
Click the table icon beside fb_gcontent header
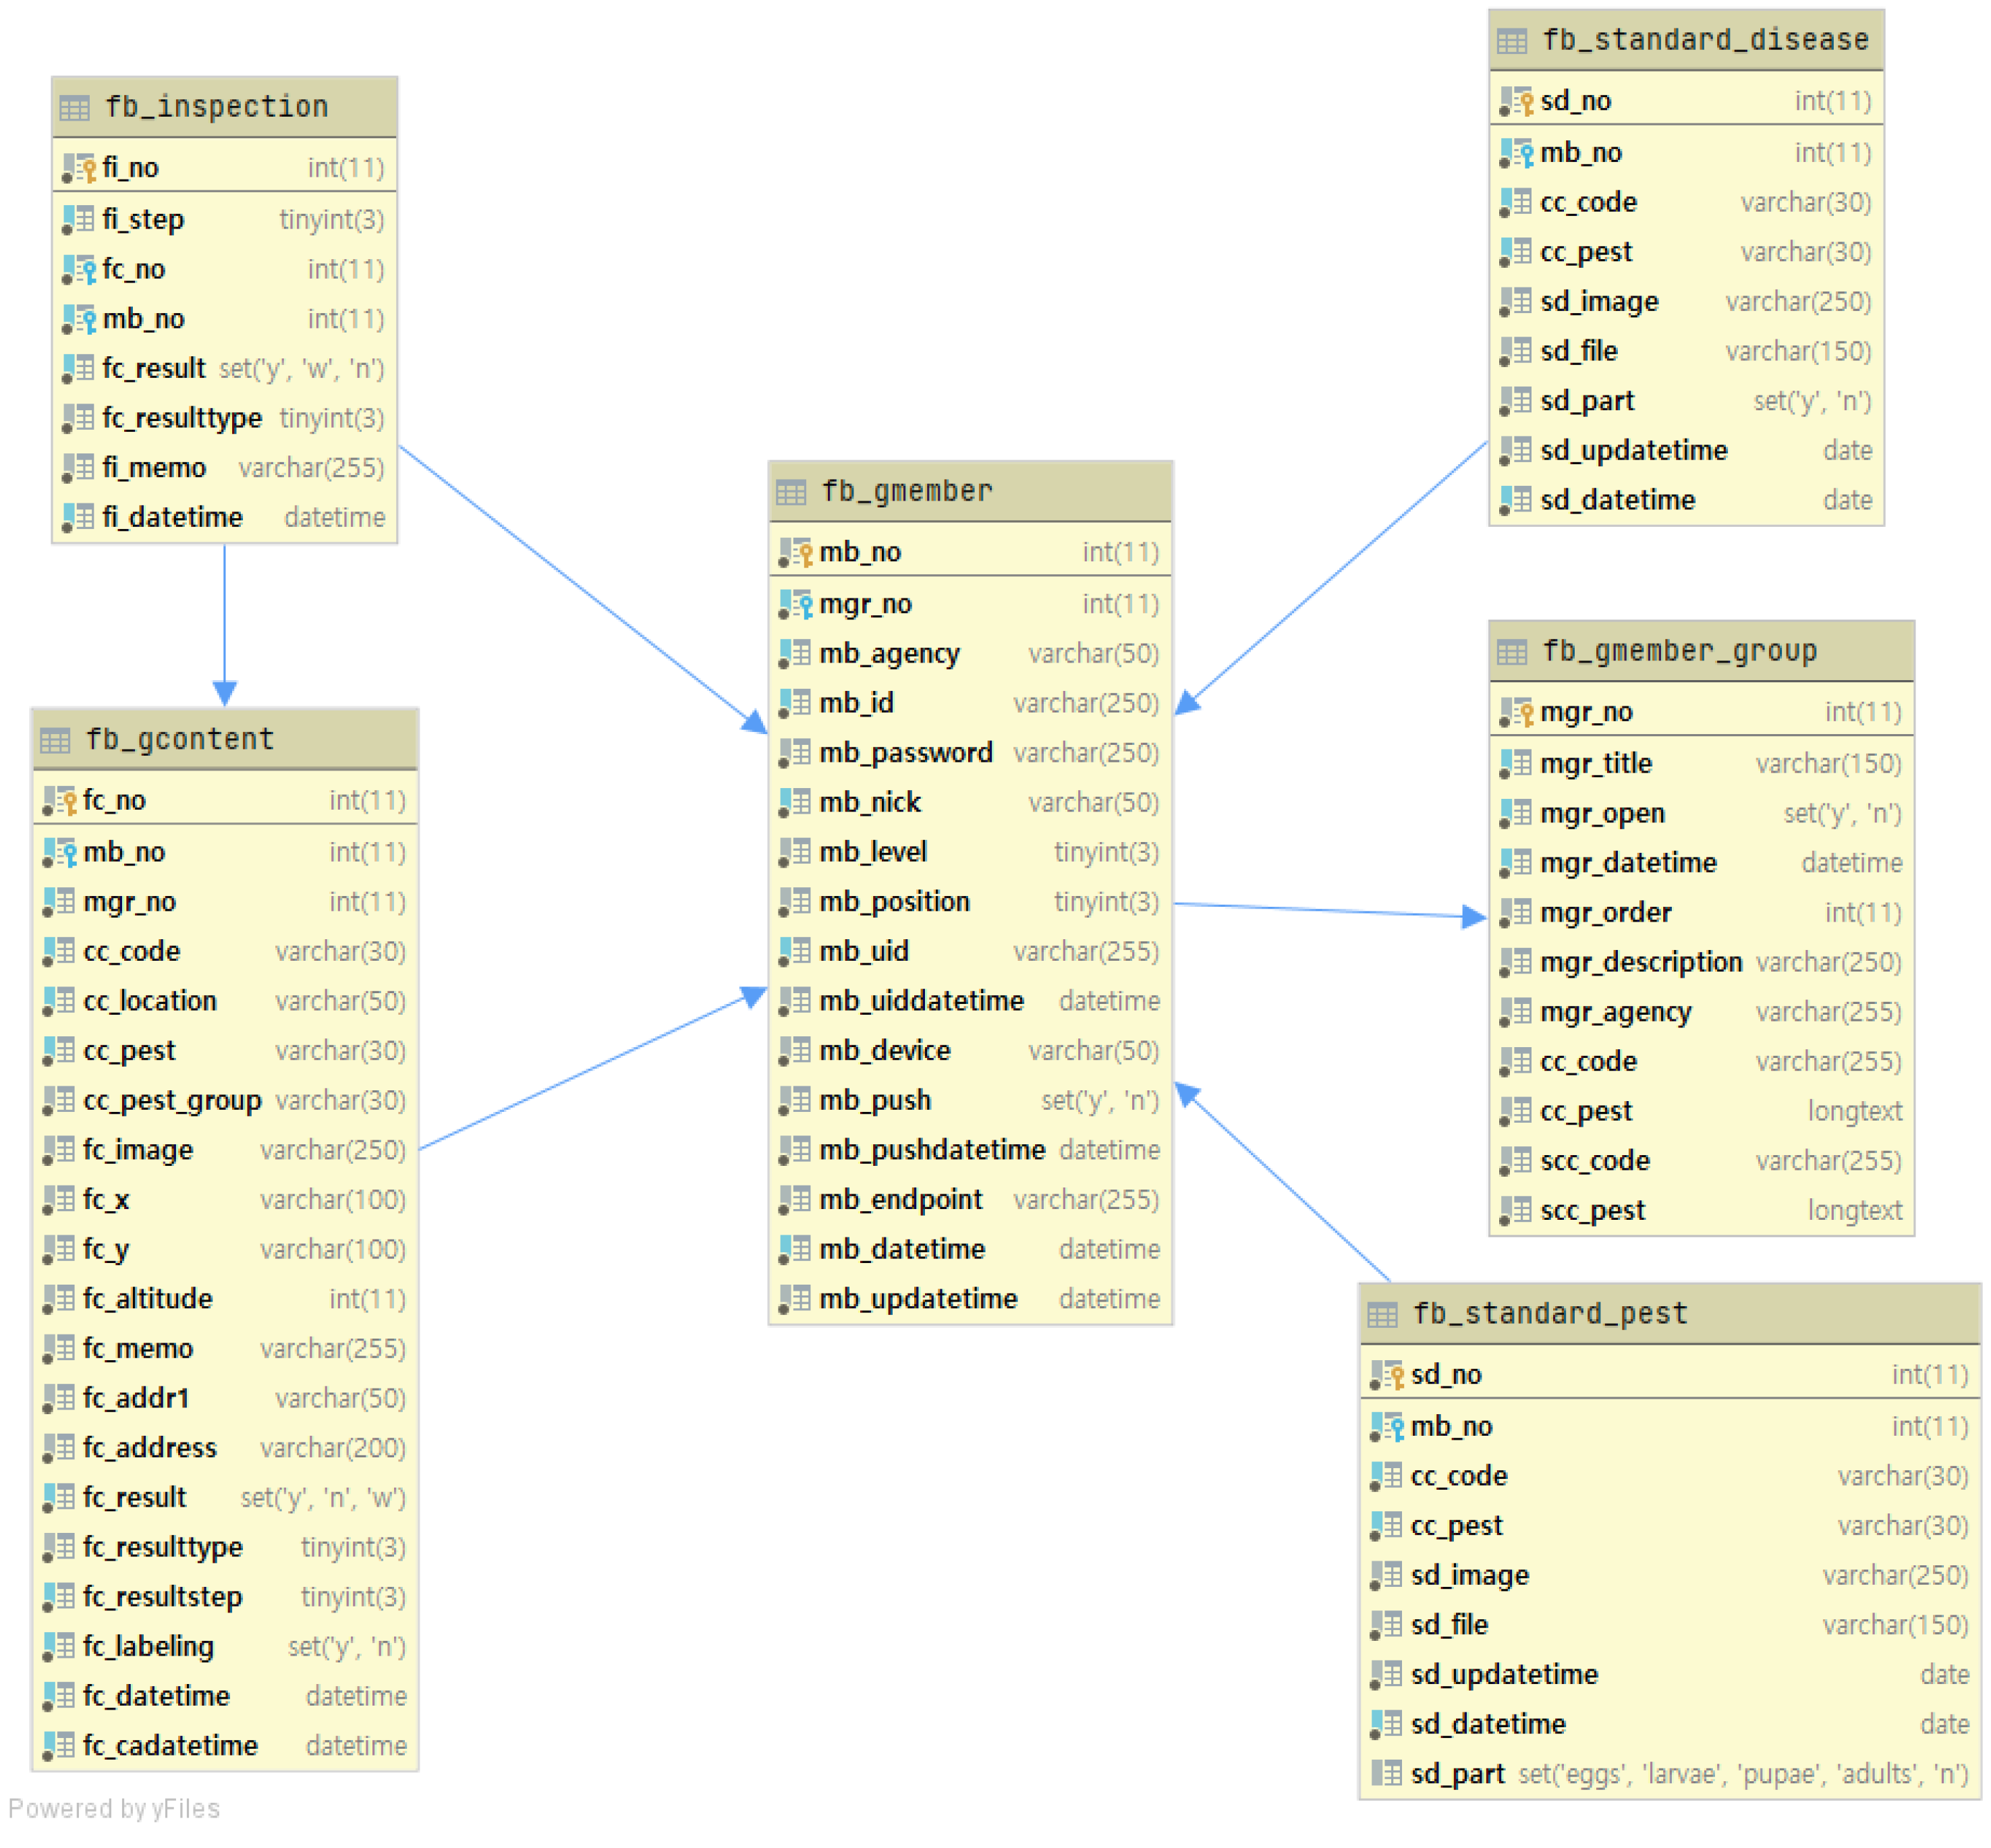[55, 741]
